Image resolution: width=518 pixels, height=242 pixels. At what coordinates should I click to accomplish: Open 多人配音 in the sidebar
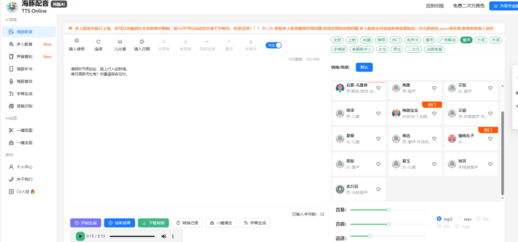click(x=29, y=44)
